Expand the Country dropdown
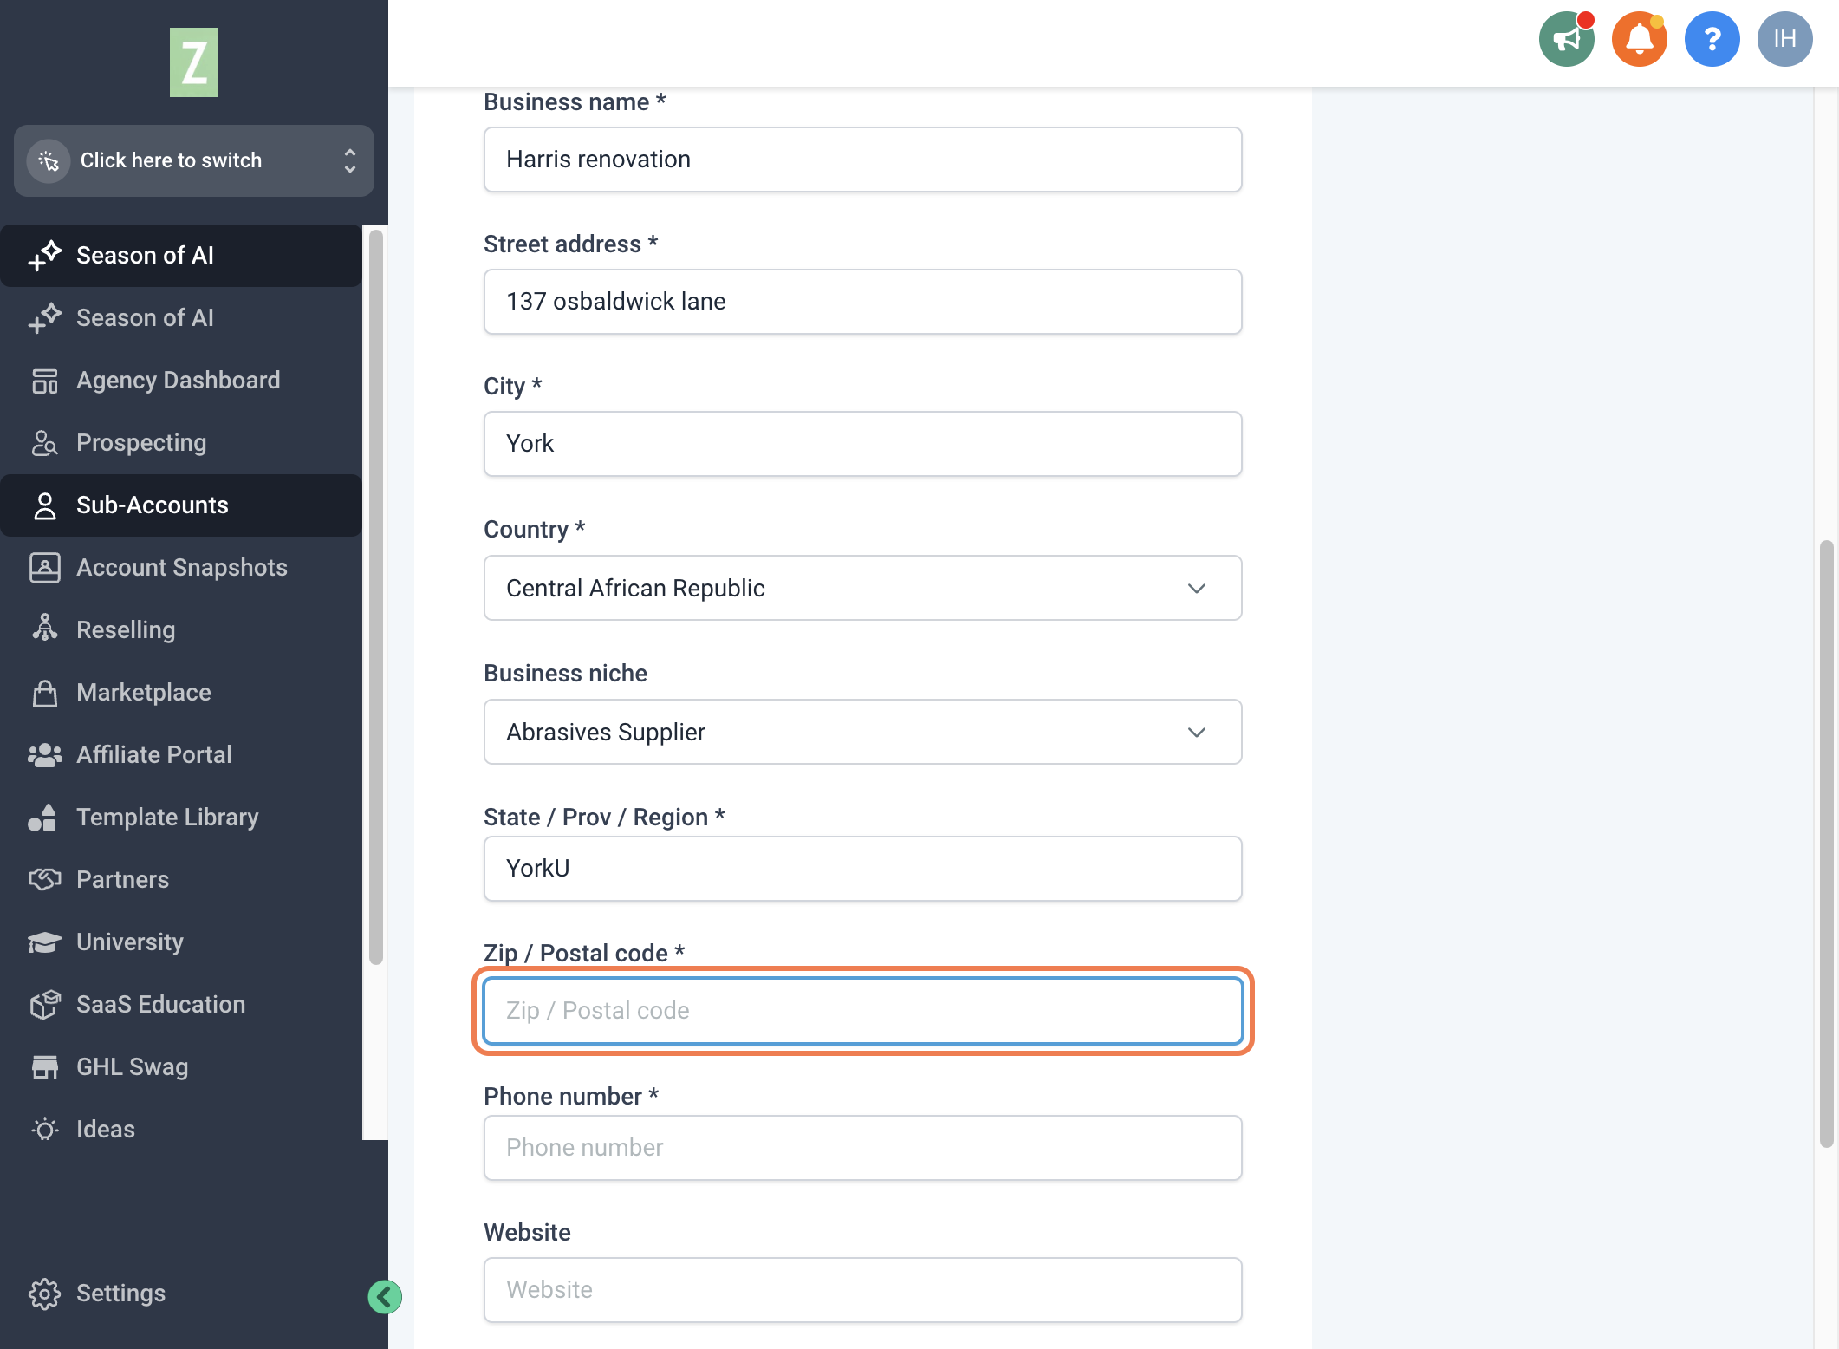The height and width of the screenshot is (1349, 1839). tap(862, 588)
